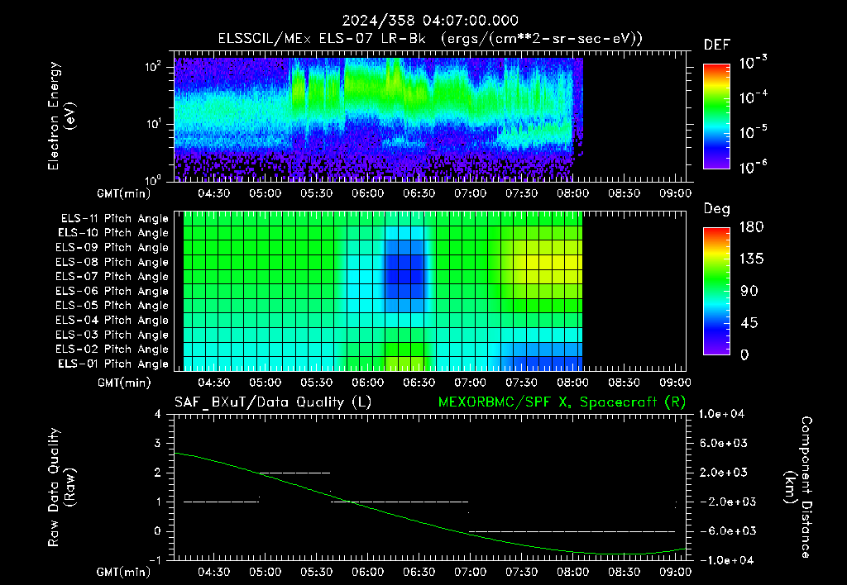Select the ELS-08 Pitch Angle row label
847x585 pixels.
[112, 262]
